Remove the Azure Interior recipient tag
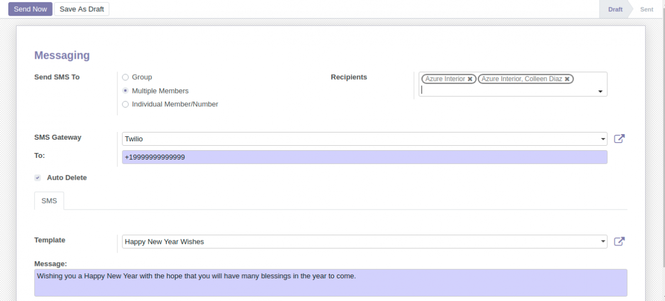Viewport: 665px width, 301px height. [470, 79]
